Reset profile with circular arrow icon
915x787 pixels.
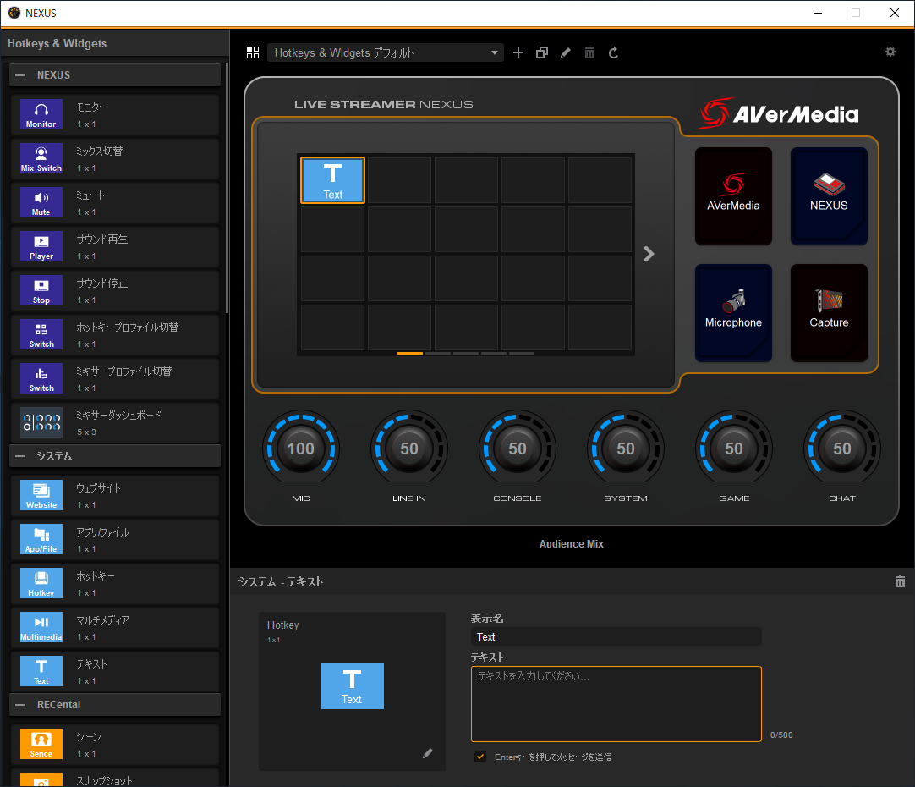coord(613,53)
